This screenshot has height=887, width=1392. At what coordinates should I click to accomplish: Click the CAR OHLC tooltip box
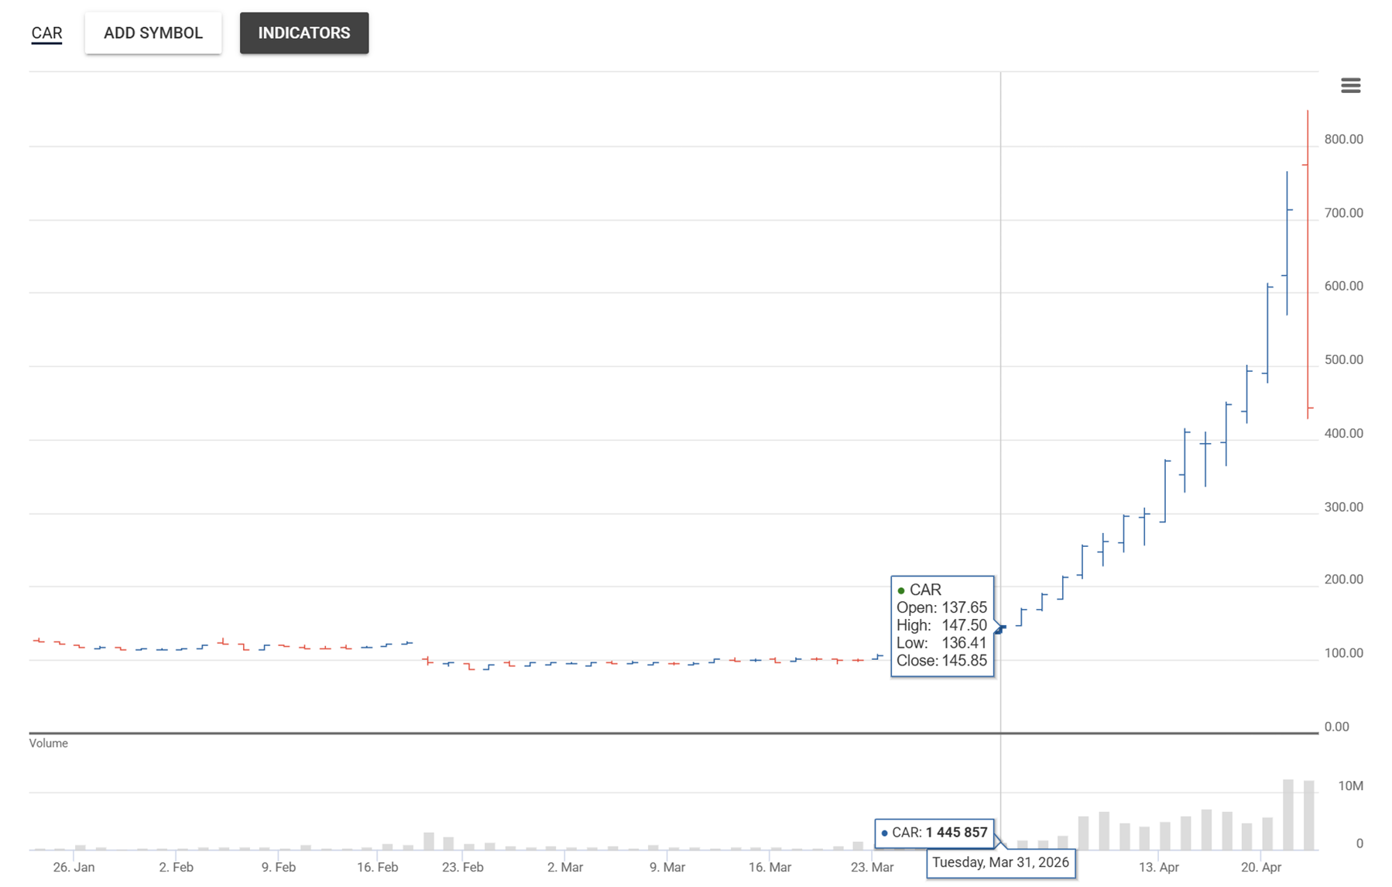point(942,626)
